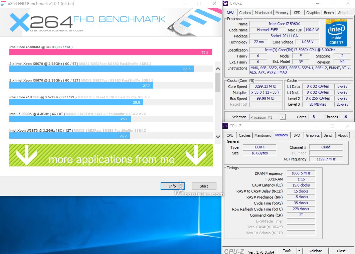Screen dimensions: 355x254
Task: Click the NB Frequency value 1199.7 MHz
Action: 326,159
